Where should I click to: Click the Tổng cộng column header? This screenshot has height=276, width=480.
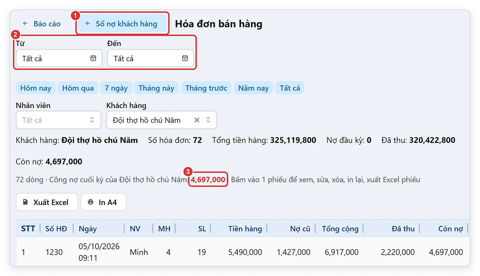pyautogui.click(x=339, y=229)
